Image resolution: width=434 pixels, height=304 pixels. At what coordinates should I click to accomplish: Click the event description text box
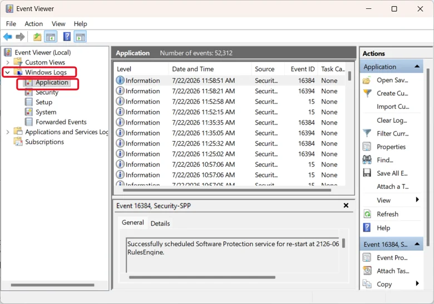tap(233, 255)
